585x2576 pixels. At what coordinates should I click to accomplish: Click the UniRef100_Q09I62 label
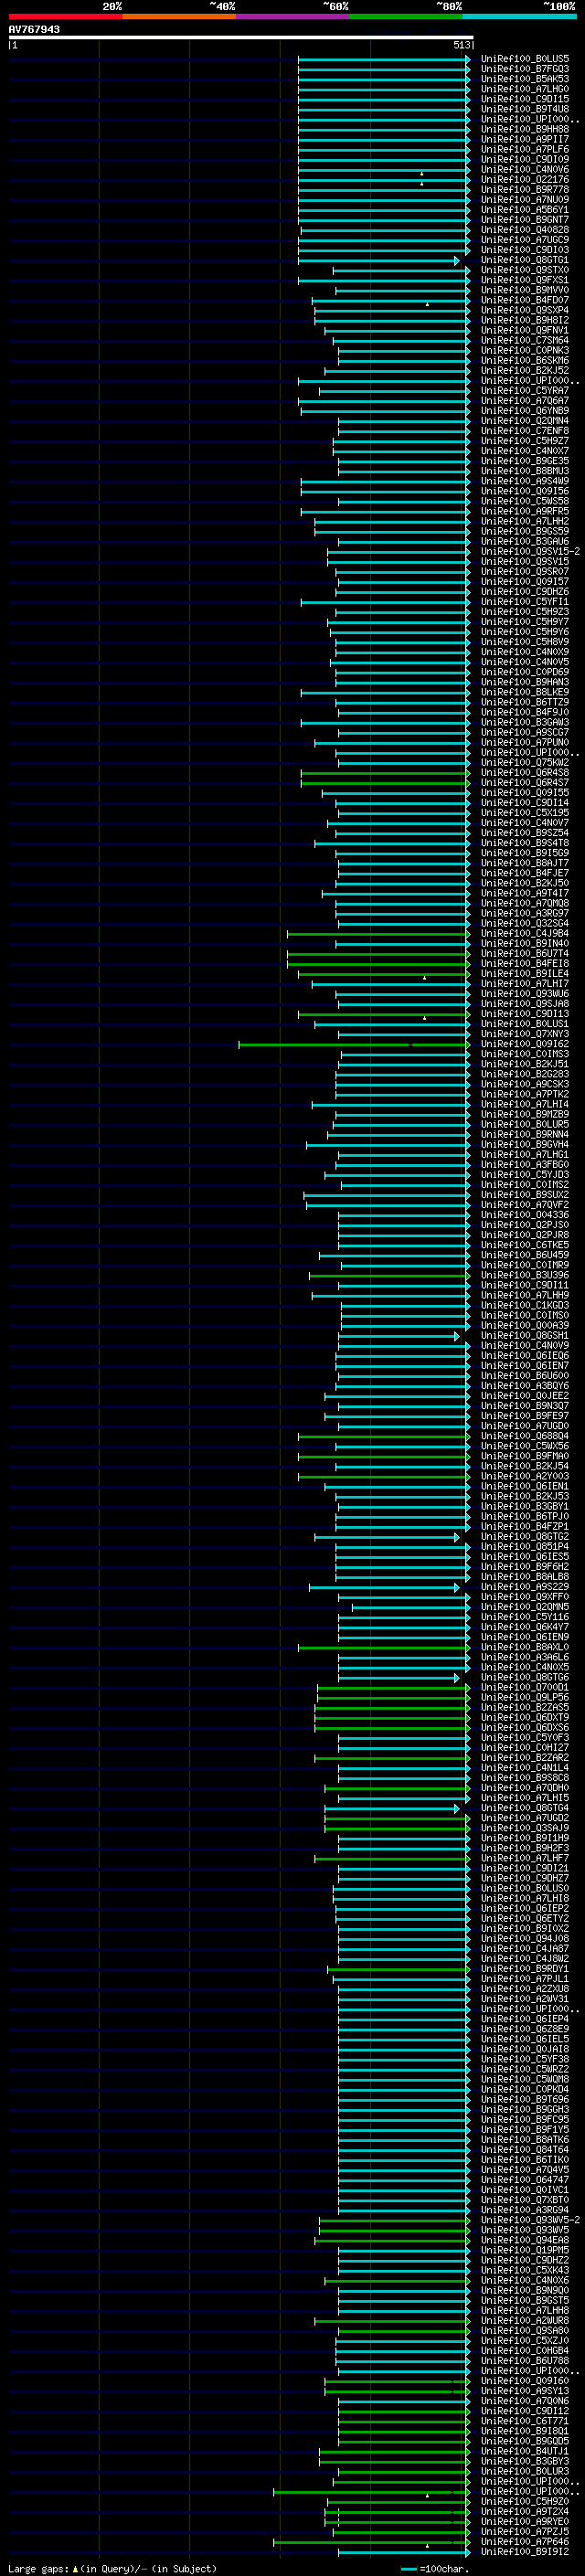[525, 1044]
